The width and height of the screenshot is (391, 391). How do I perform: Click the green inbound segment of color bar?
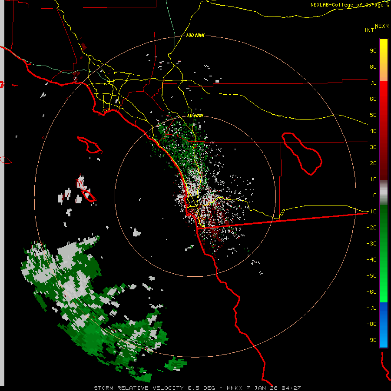(x=384, y=253)
